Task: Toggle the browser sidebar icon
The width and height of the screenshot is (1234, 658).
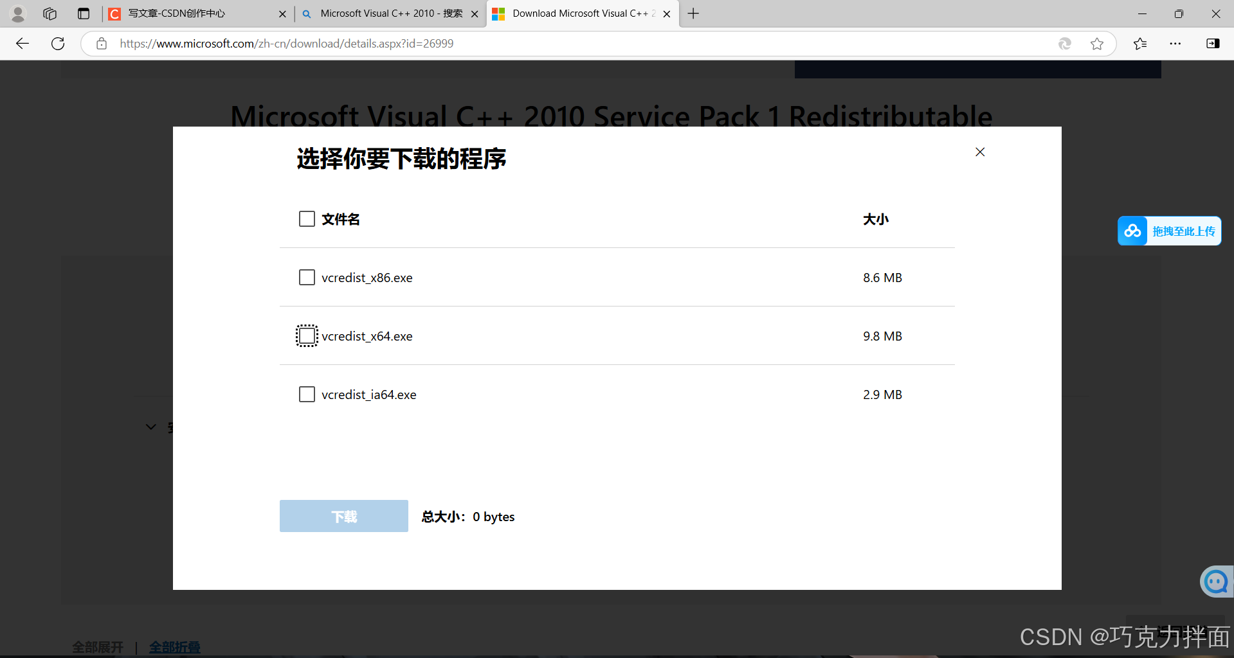Action: pyautogui.click(x=1213, y=44)
